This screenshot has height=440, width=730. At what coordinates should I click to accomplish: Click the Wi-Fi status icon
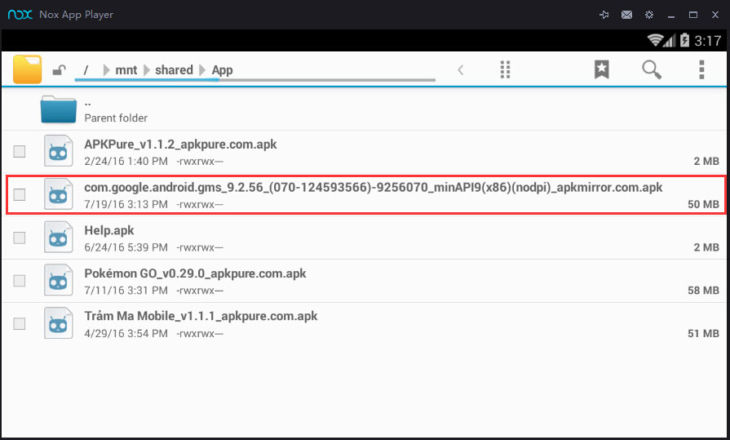pos(655,41)
